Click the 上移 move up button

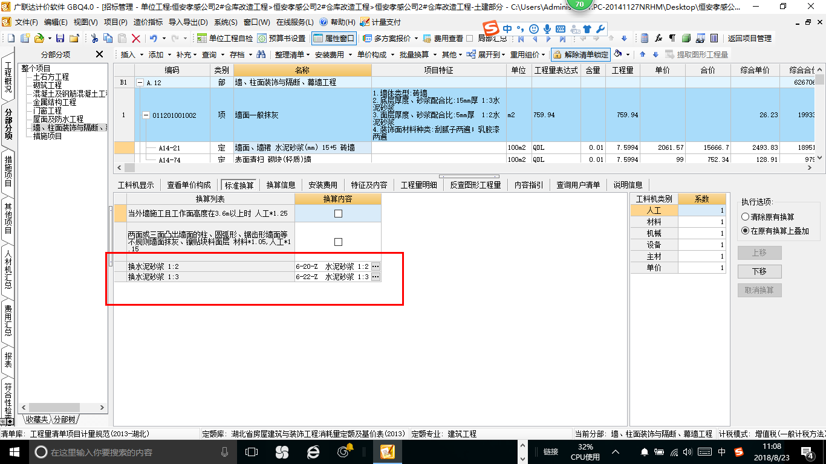tap(759, 253)
